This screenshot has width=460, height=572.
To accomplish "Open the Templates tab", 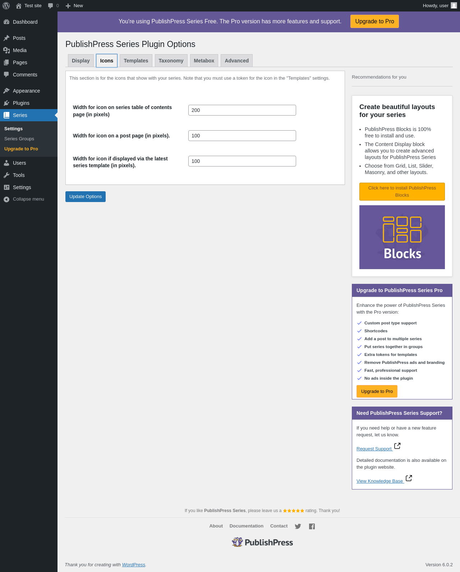I will (x=136, y=61).
